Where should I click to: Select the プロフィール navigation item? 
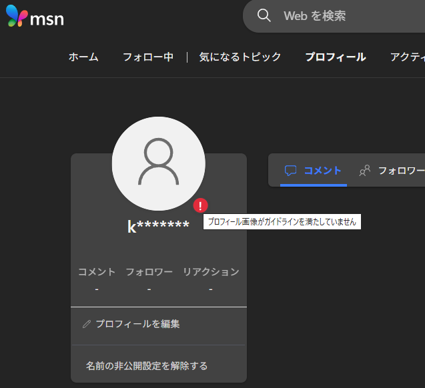pyautogui.click(x=336, y=57)
